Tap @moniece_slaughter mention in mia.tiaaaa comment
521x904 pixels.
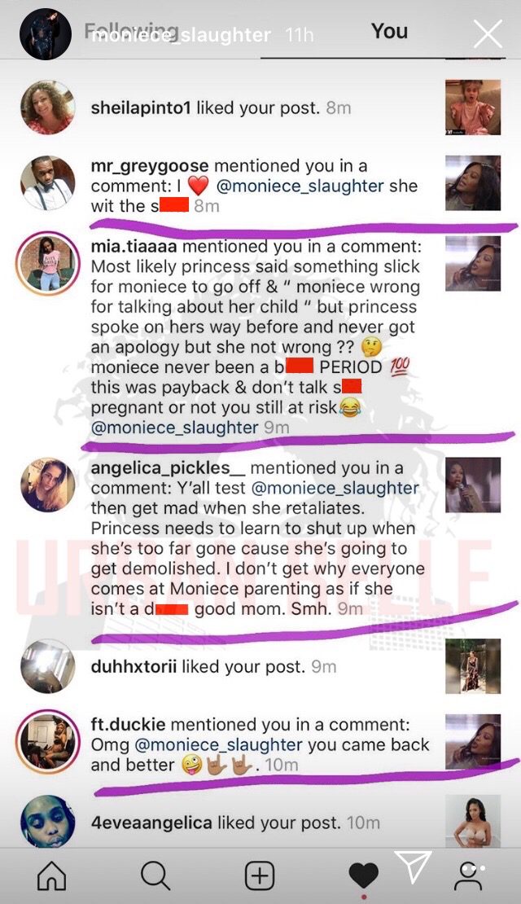175,428
